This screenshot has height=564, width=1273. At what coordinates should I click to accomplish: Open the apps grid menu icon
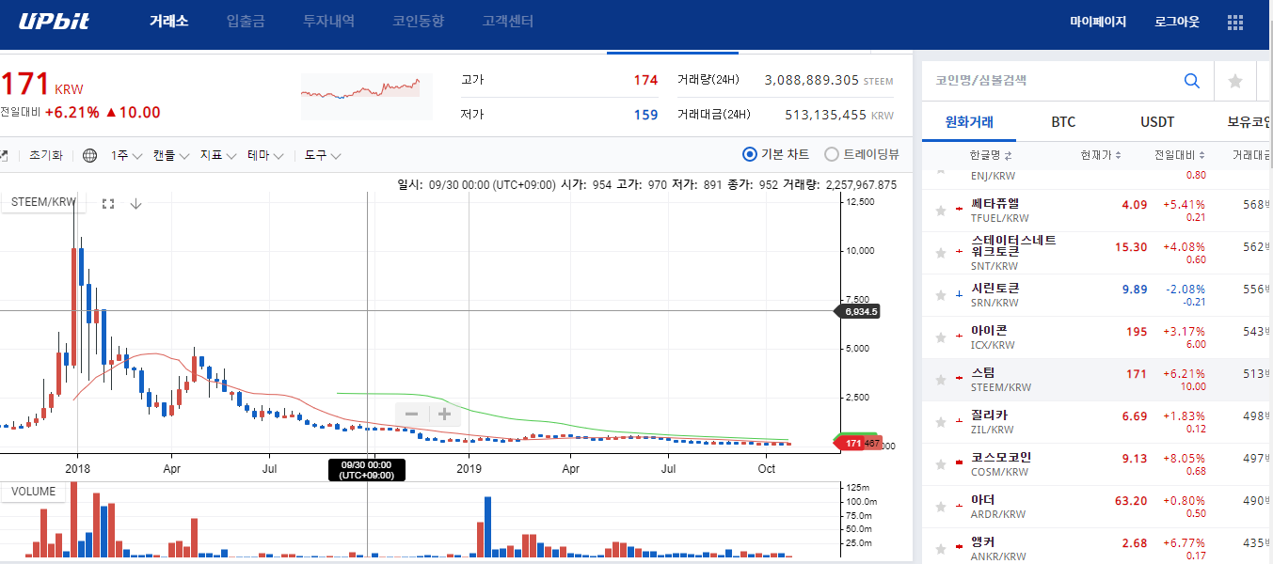pos(1235,22)
